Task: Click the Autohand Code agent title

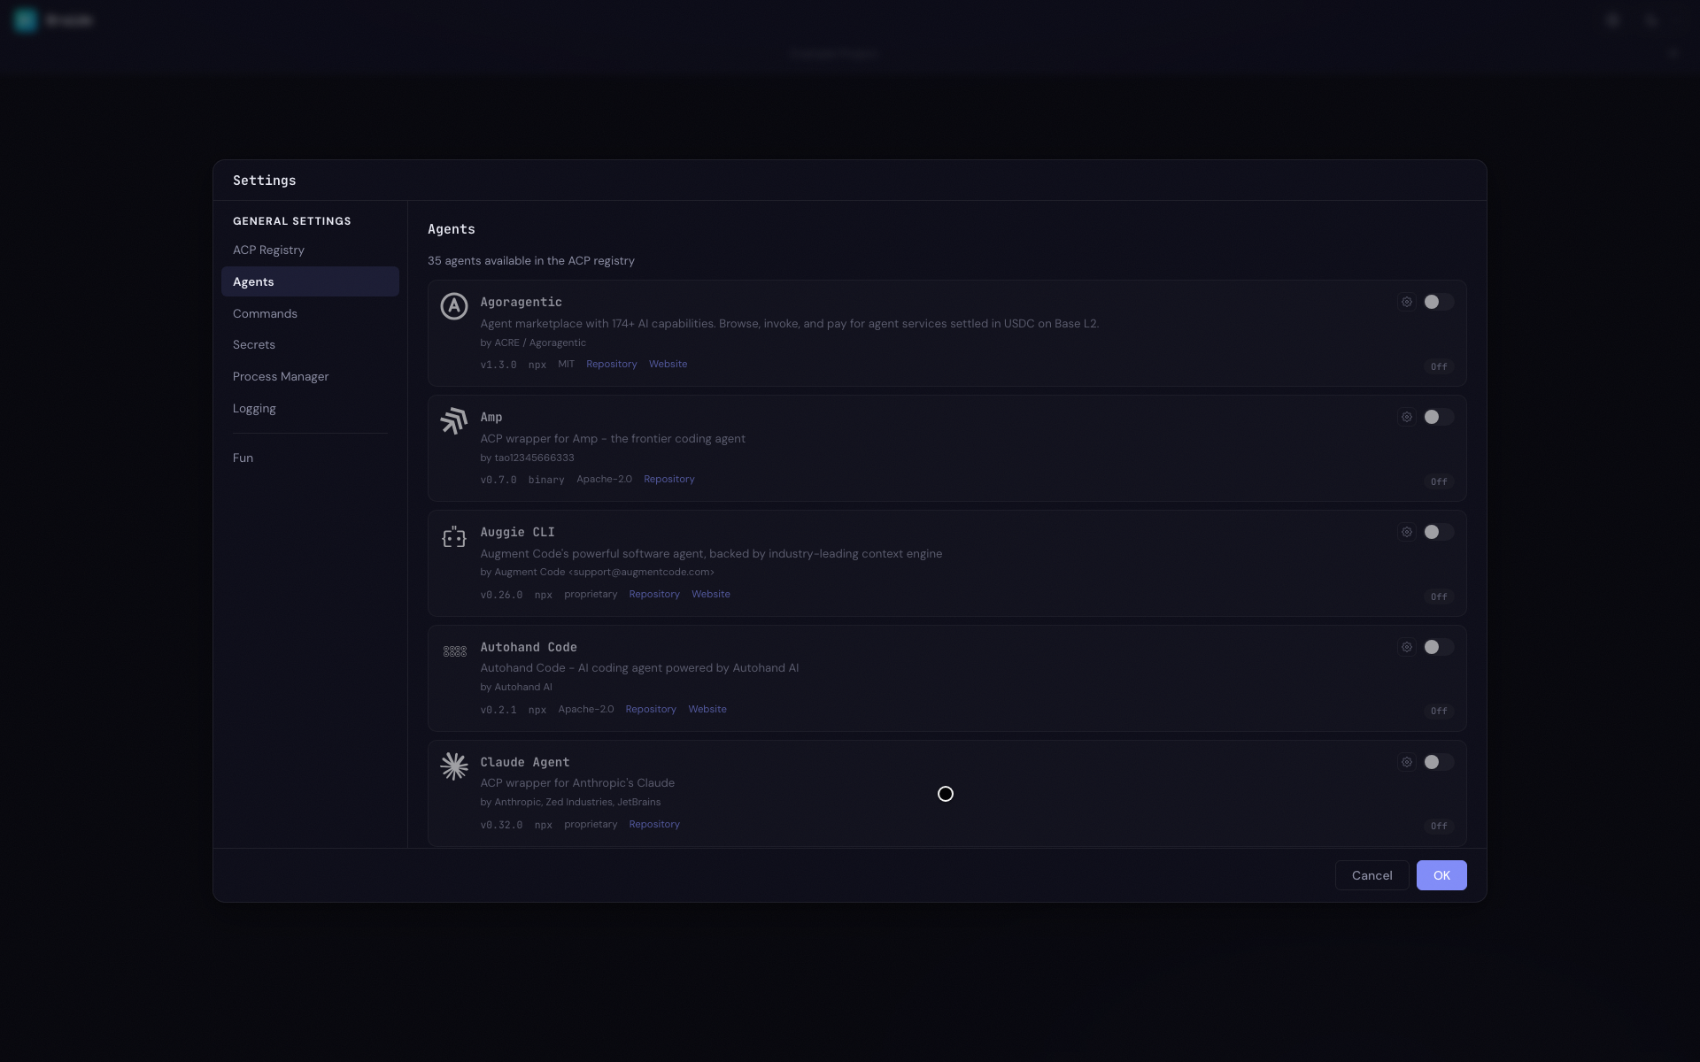Action: pyautogui.click(x=529, y=647)
